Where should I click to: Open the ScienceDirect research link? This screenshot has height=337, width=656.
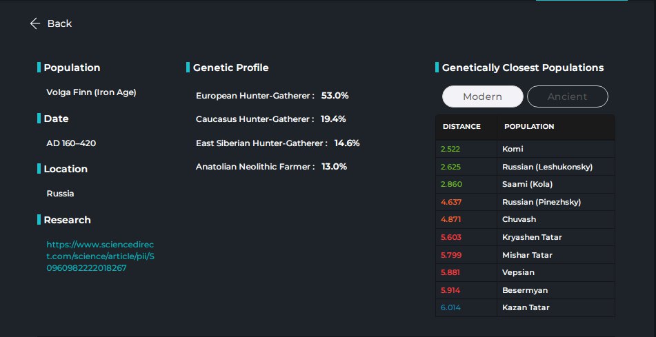click(x=101, y=256)
